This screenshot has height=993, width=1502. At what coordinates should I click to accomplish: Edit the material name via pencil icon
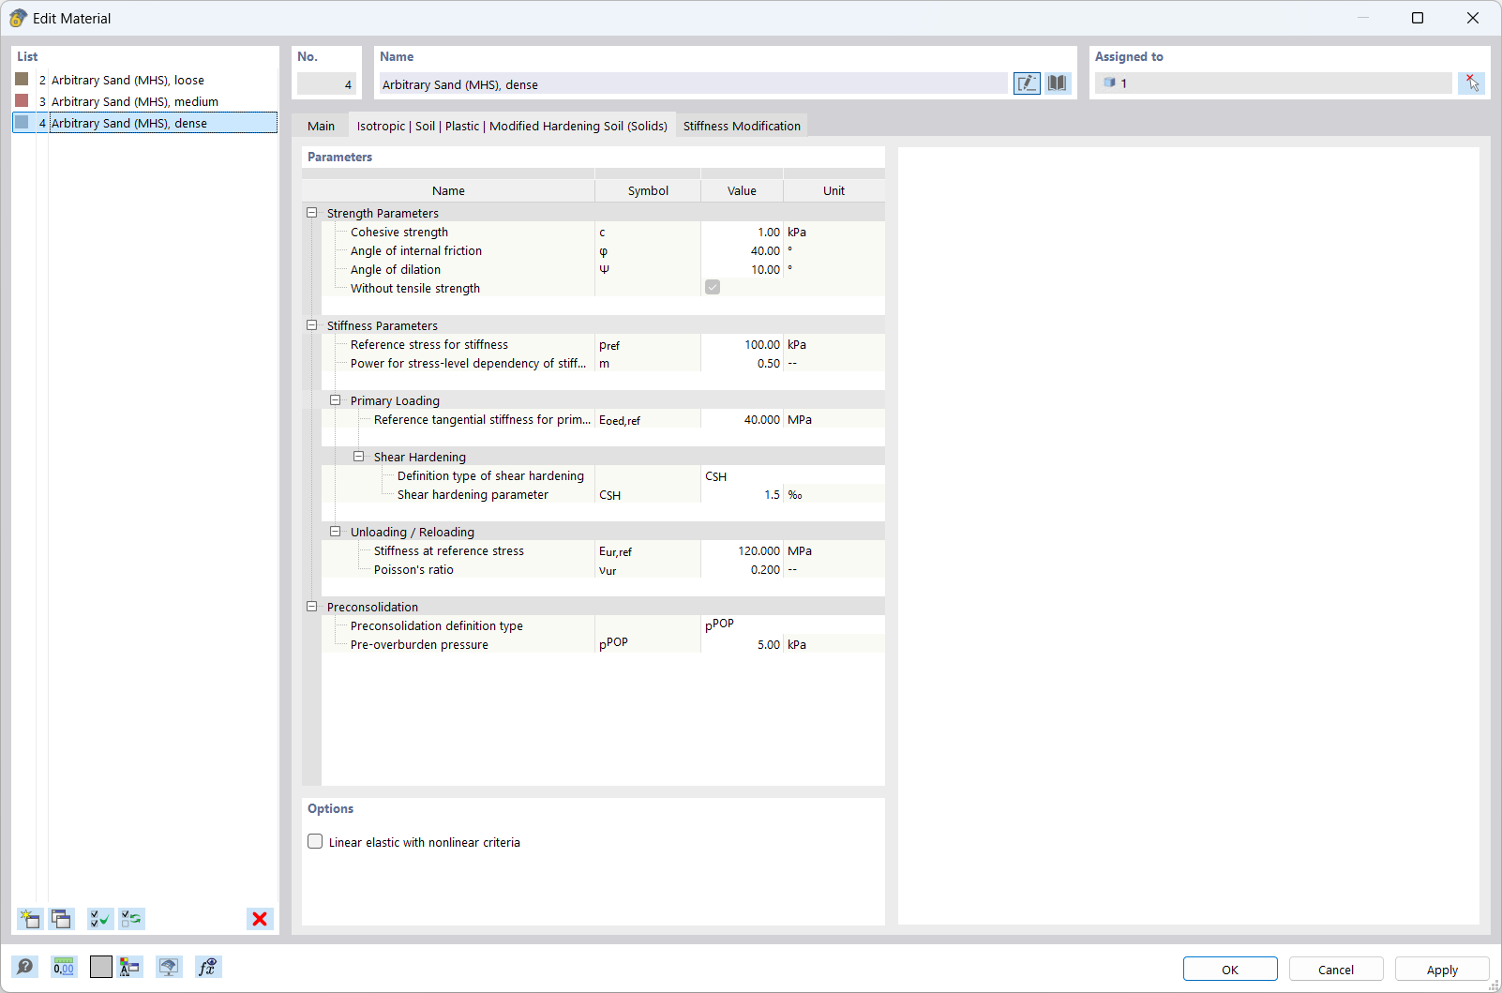(x=1027, y=83)
